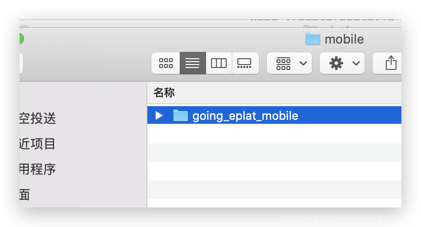The height and width of the screenshot is (227, 421).
Task: Click the going_eplat_mobile folder icon
Action: pyautogui.click(x=180, y=115)
